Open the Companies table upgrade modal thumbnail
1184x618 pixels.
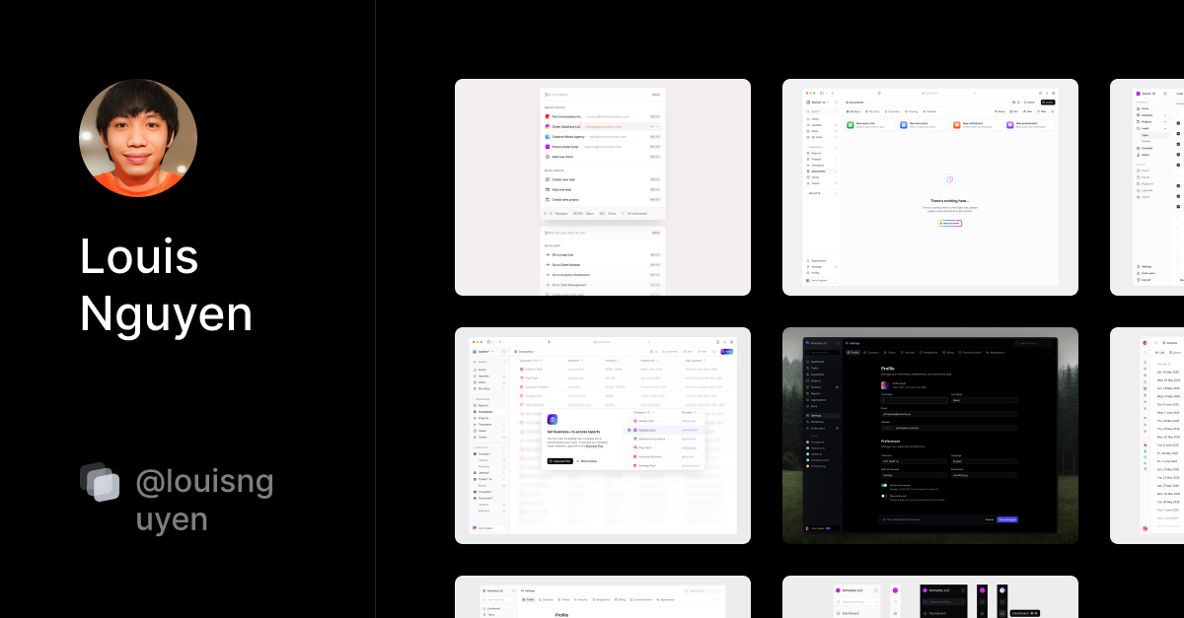pos(603,436)
